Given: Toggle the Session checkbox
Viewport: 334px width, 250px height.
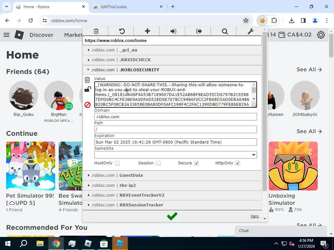Looking at the screenshot, I should coord(158,163).
